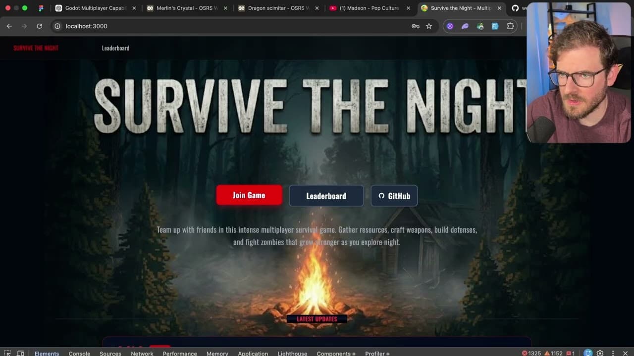Image resolution: width=634 pixels, height=356 pixels.
Task: Bookmark the page with the star icon
Action: pyautogui.click(x=429, y=26)
